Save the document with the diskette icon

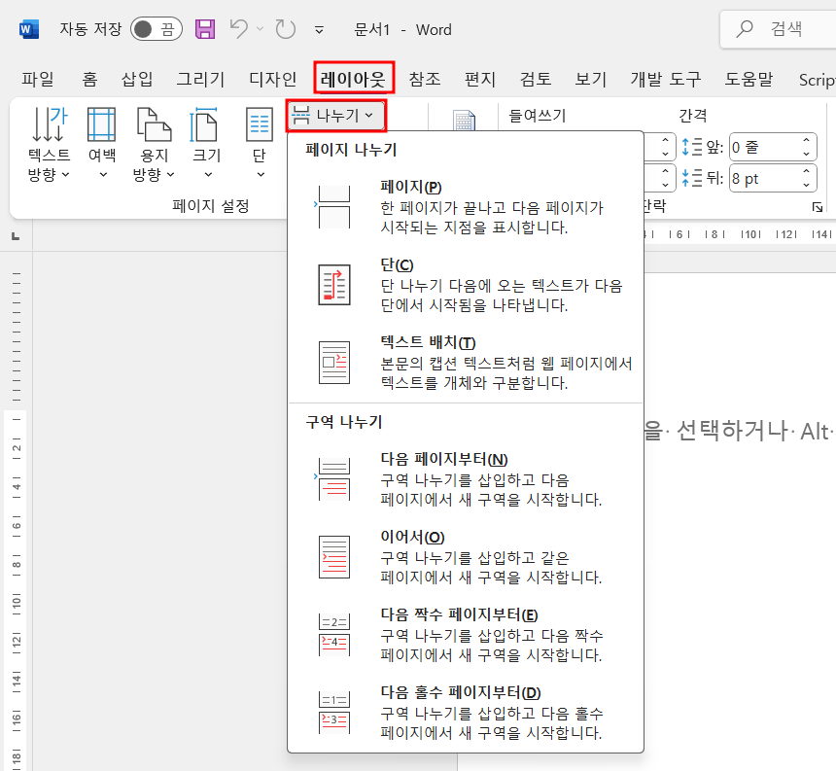[204, 29]
